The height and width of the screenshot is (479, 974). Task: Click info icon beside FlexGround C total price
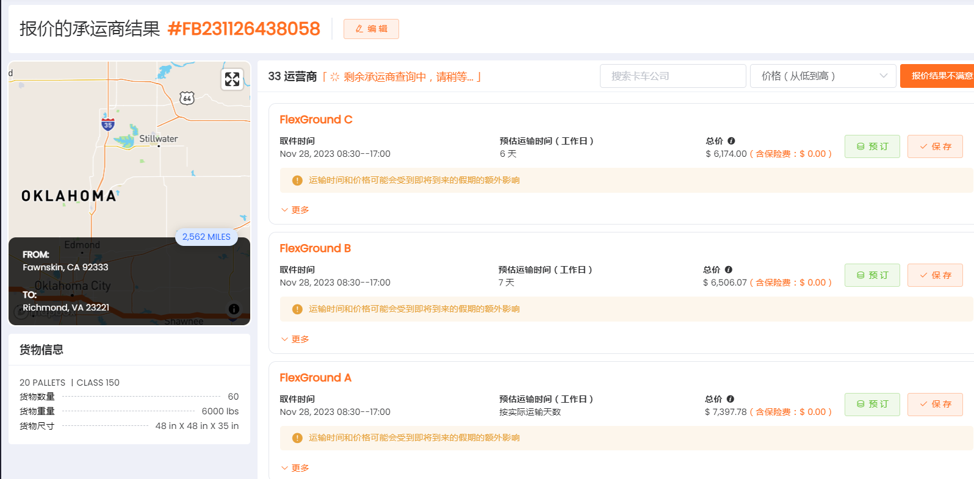coord(731,141)
